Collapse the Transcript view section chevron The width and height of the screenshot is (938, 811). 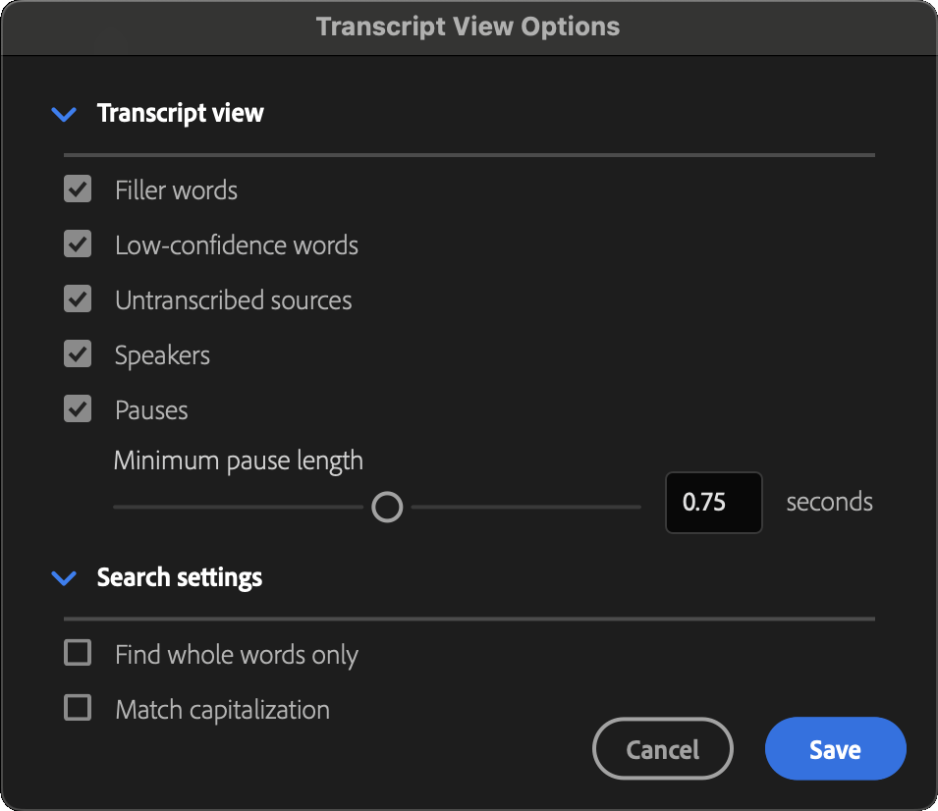64,114
